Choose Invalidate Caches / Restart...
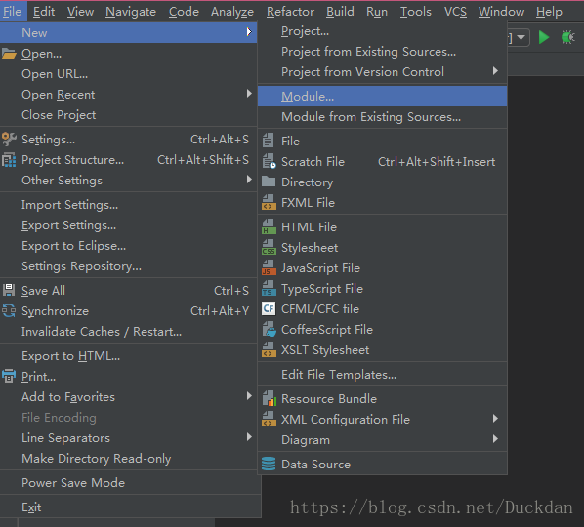584x527 pixels. point(129,331)
